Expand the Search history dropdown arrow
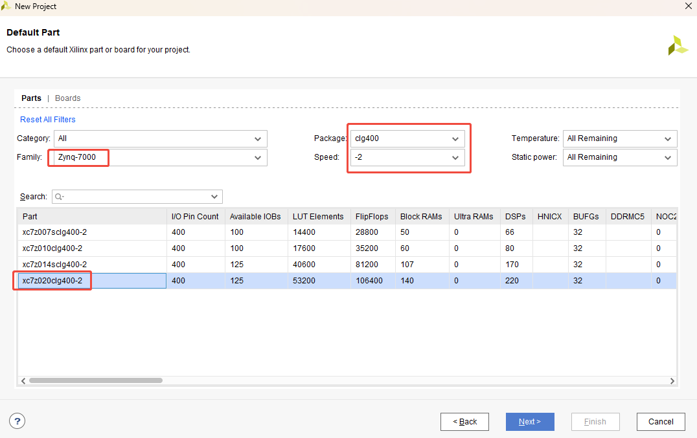697x438 pixels. pyautogui.click(x=214, y=197)
